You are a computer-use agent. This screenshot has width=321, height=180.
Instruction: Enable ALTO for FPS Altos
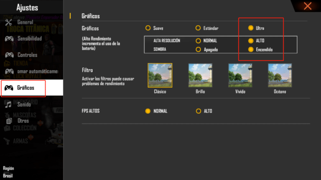(198, 111)
